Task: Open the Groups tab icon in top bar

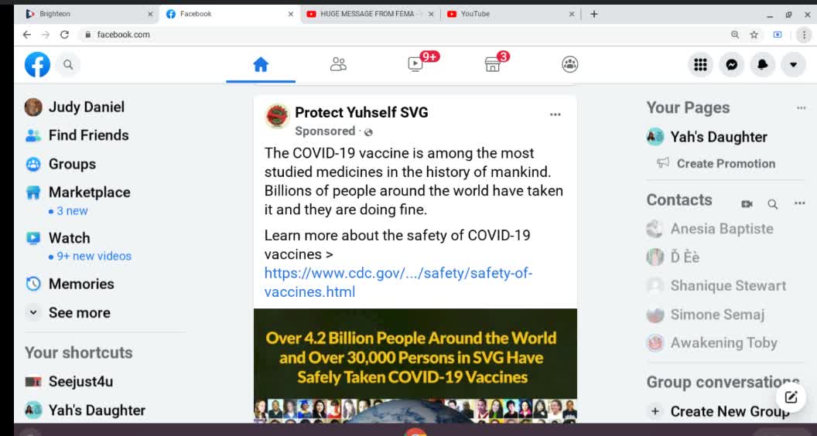Action: pyautogui.click(x=570, y=65)
